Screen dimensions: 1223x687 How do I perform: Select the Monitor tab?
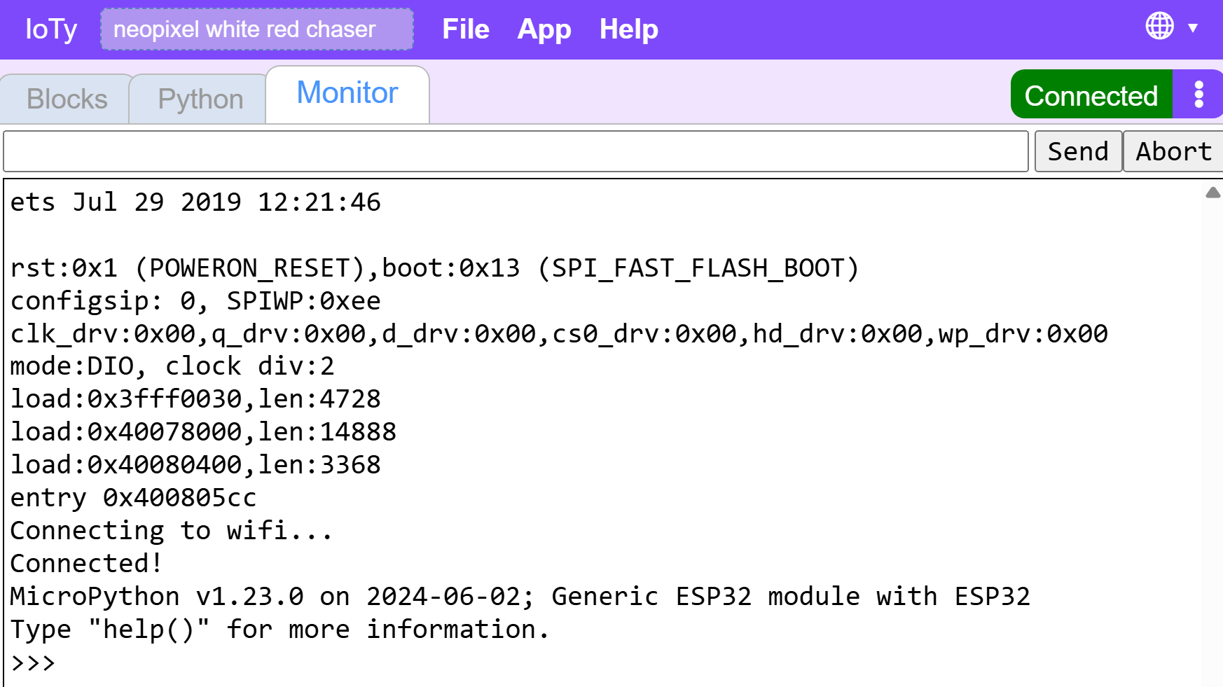pos(347,94)
